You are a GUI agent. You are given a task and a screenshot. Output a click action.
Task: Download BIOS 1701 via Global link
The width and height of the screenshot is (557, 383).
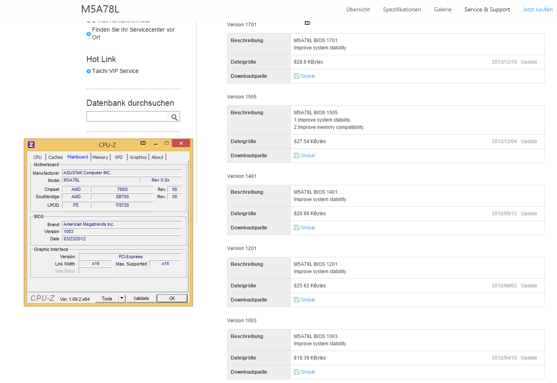tap(308, 76)
